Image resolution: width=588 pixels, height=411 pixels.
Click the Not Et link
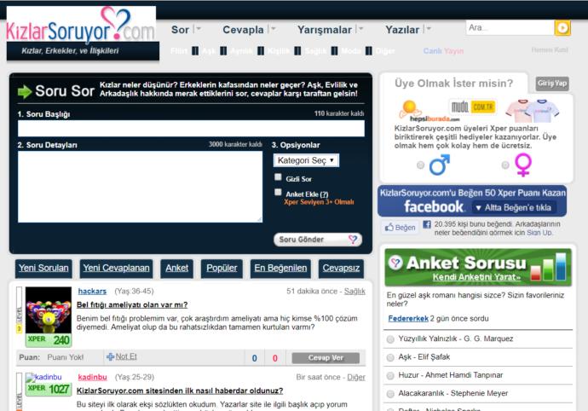[126, 356]
